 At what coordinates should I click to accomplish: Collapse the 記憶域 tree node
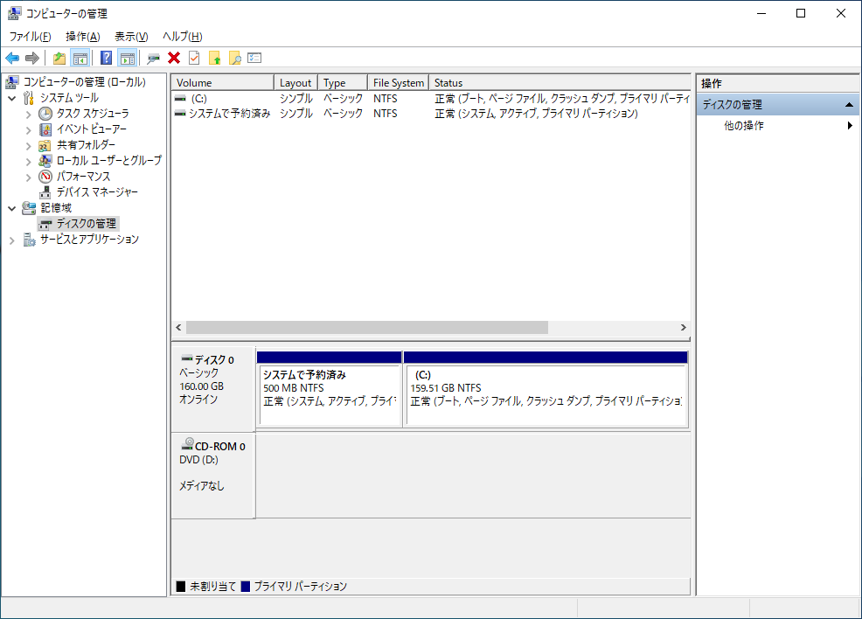(x=12, y=208)
